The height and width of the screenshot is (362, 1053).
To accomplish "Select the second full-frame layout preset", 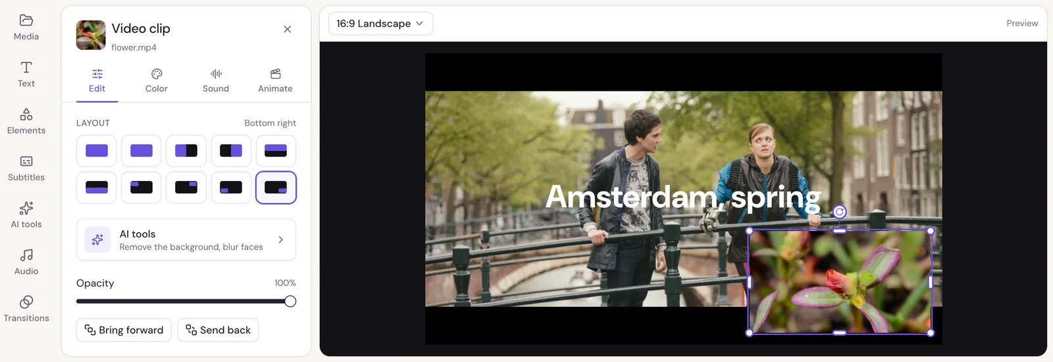I will [141, 151].
